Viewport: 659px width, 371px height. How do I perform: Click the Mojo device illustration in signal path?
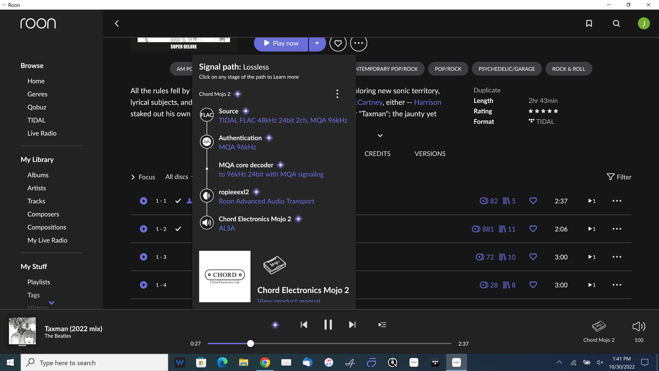click(274, 265)
